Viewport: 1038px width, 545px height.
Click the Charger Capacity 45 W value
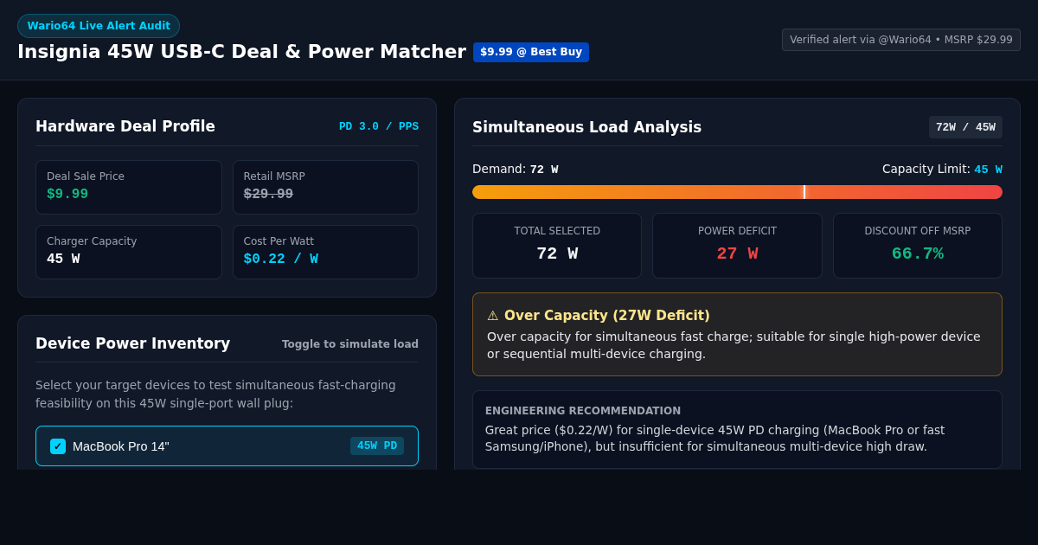(63, 259)
